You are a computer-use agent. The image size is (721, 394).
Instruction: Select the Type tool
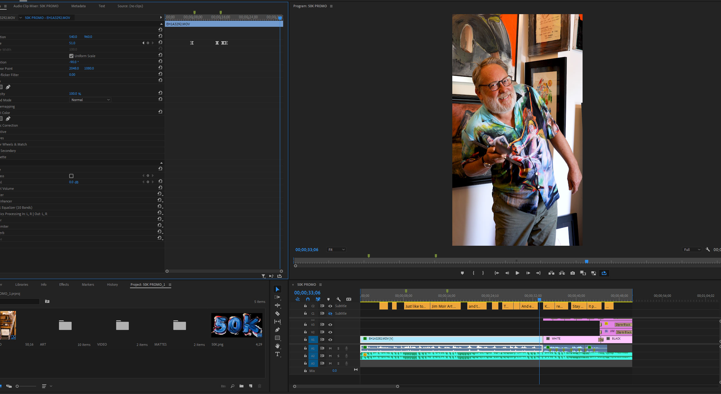277,354
